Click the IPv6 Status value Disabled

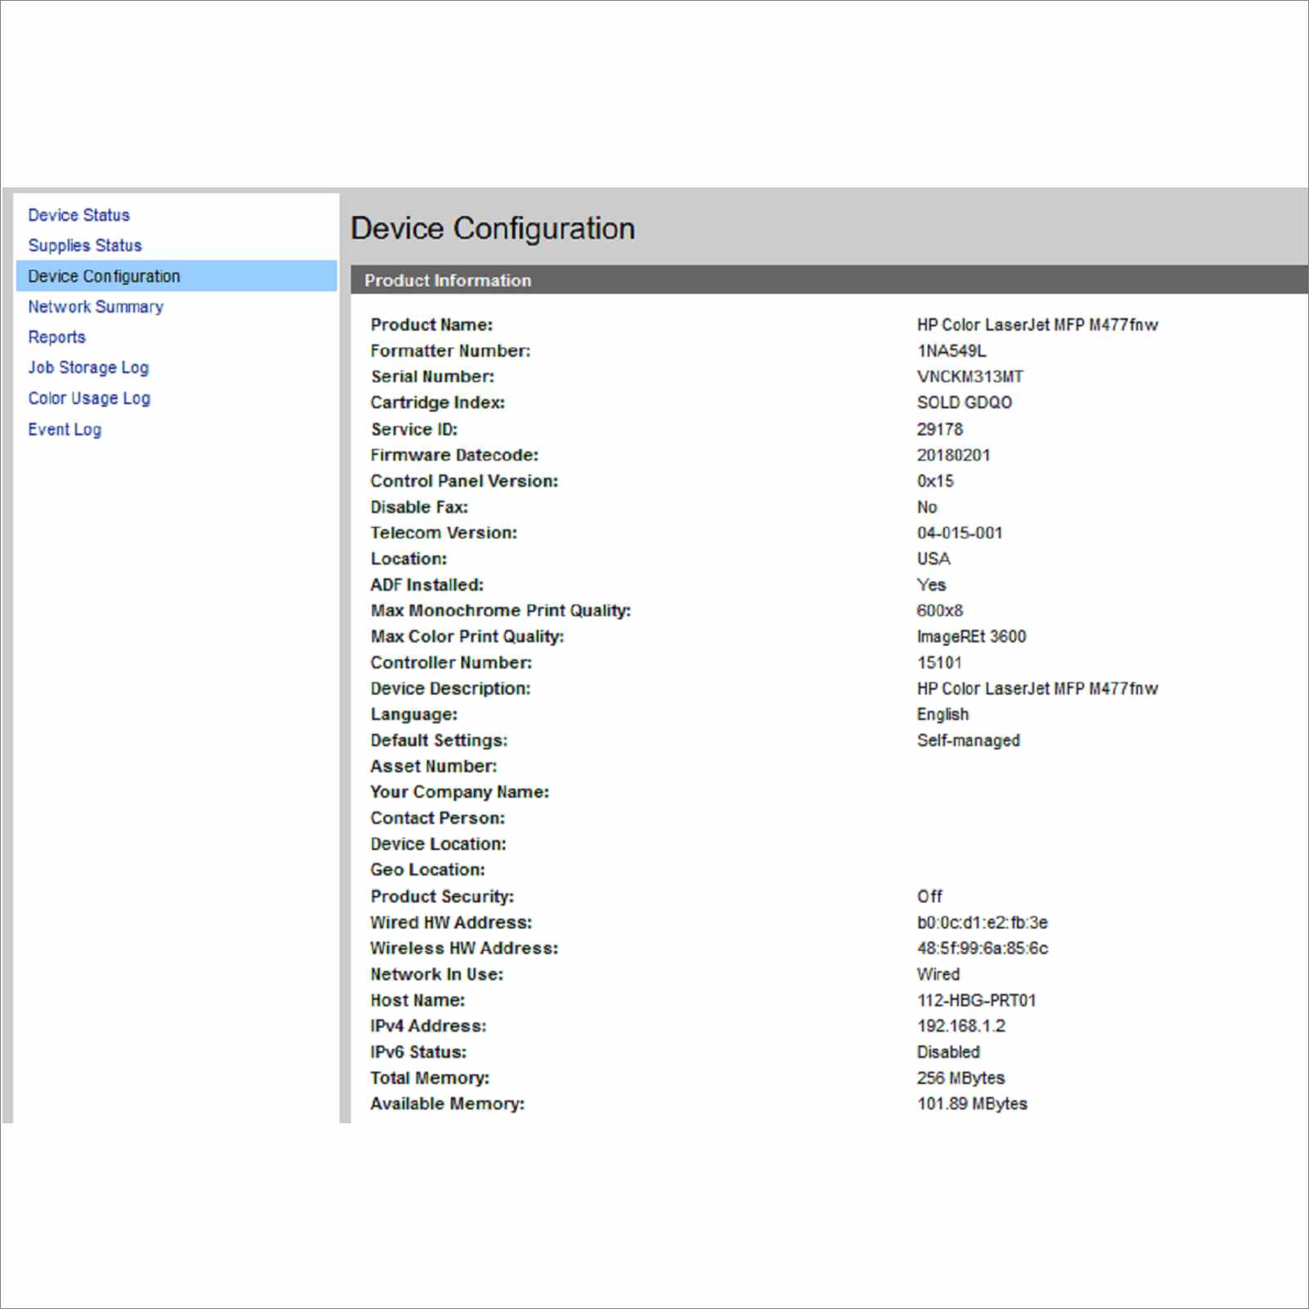coord(948,1052)
